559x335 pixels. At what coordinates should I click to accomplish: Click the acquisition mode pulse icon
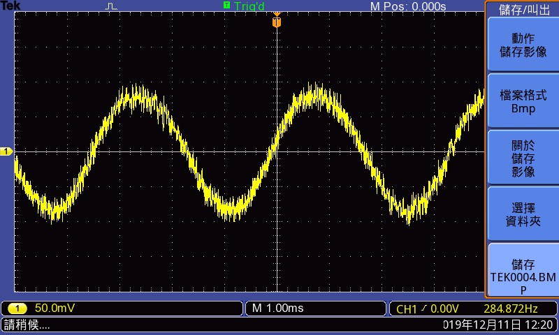[x=112, y=6]
